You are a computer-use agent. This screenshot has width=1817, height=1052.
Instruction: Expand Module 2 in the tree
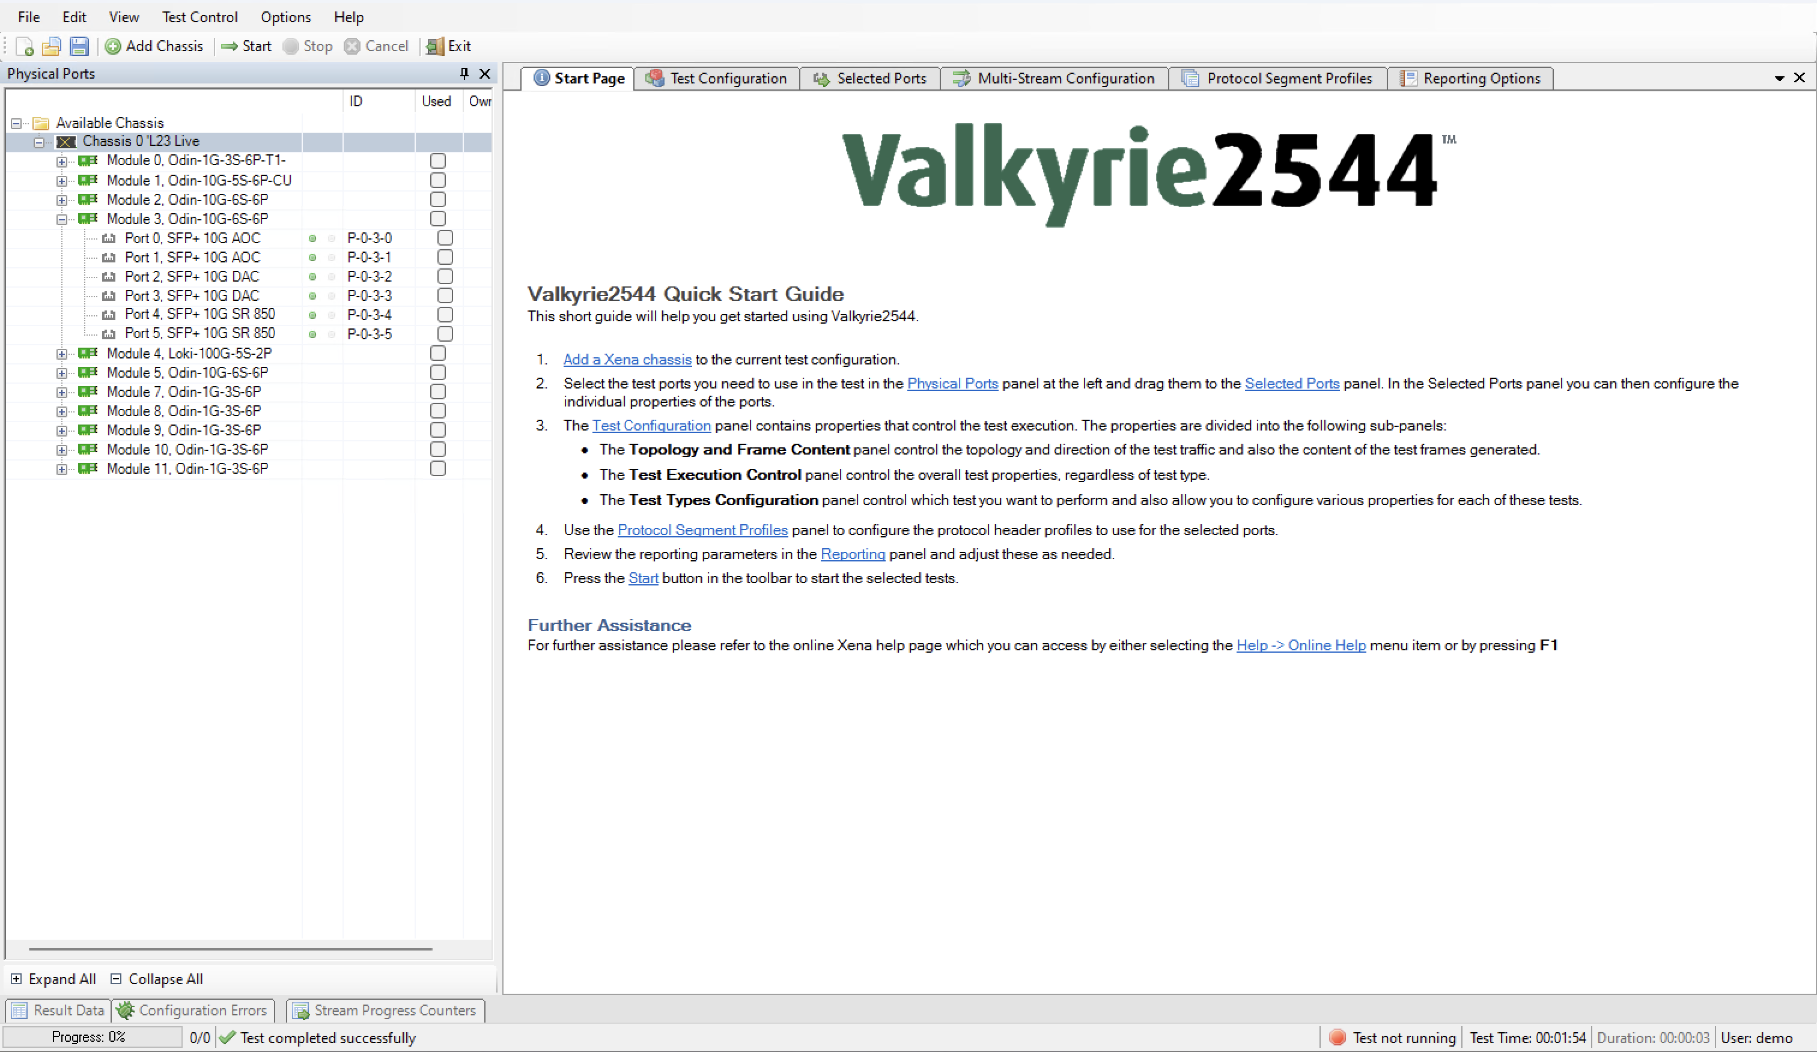(62, 199)
